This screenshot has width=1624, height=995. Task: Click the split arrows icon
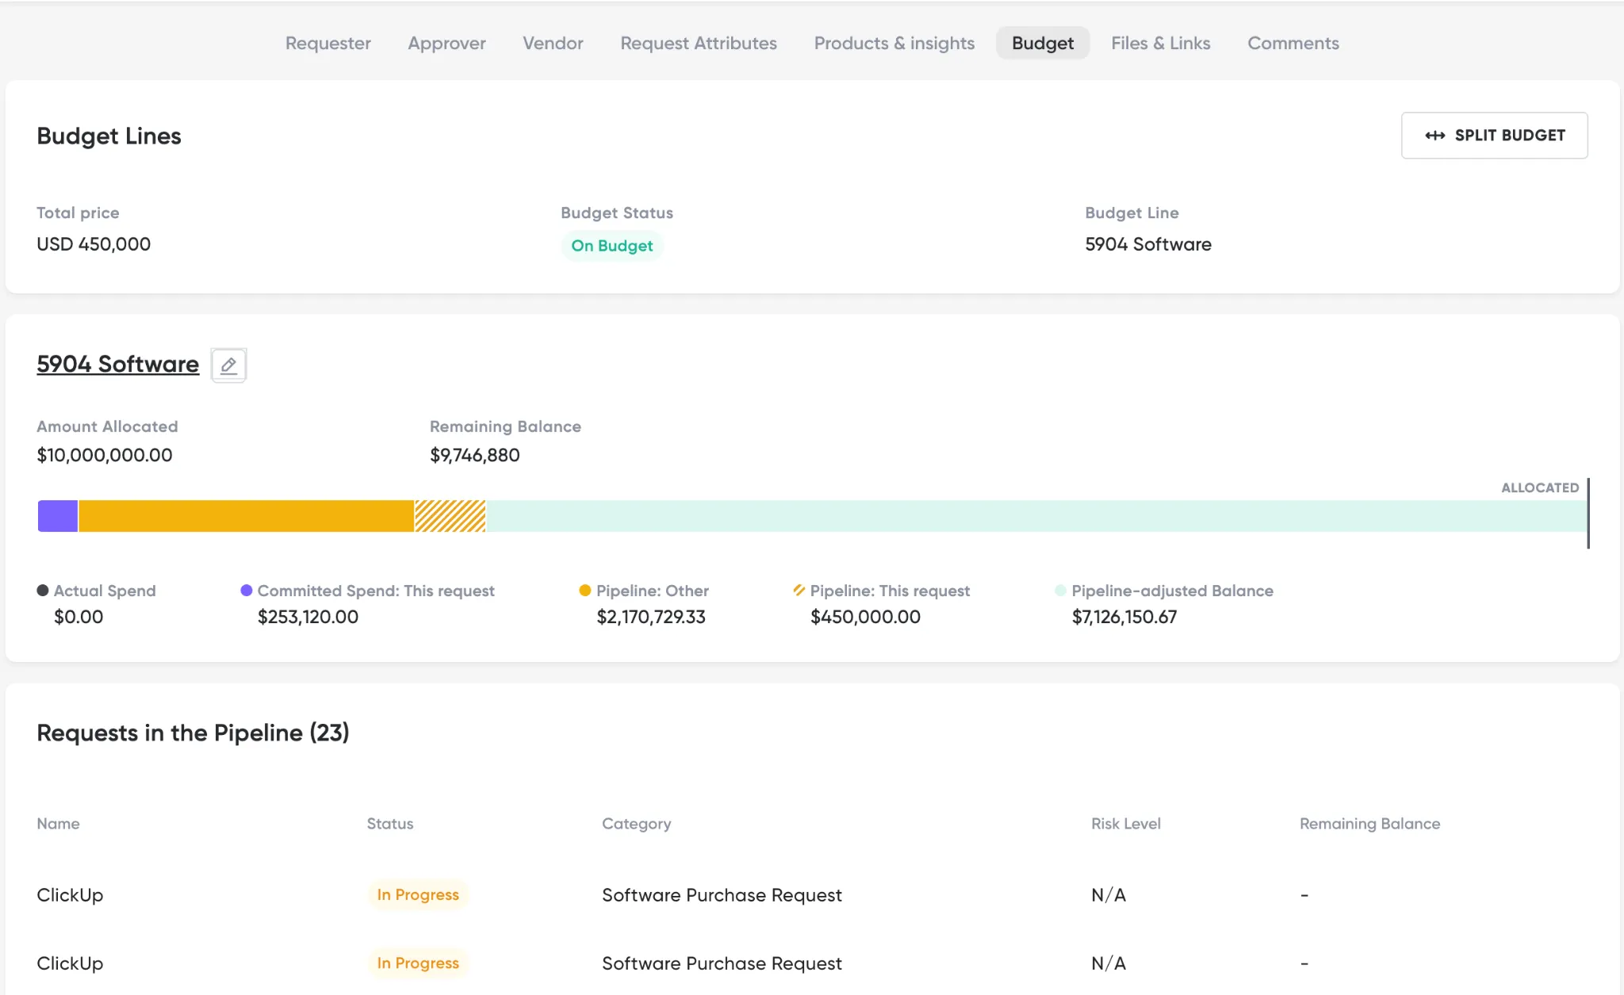pos(1434,136)
